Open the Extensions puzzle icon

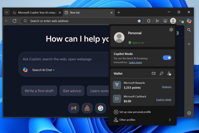[x=149, y=21]
